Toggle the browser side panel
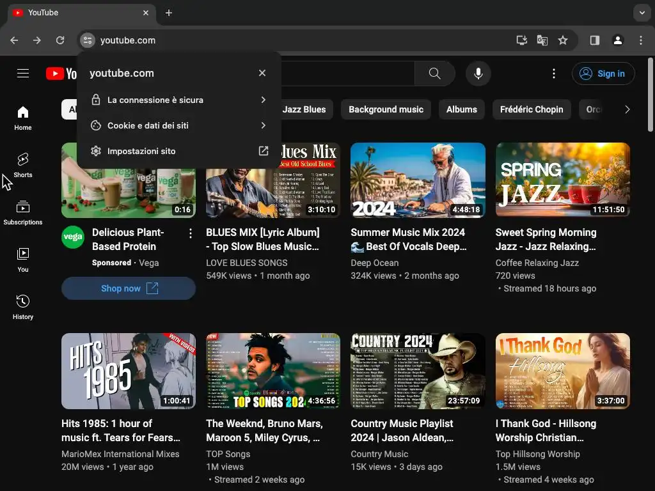 pyautogui.click(x=595, y=40)
